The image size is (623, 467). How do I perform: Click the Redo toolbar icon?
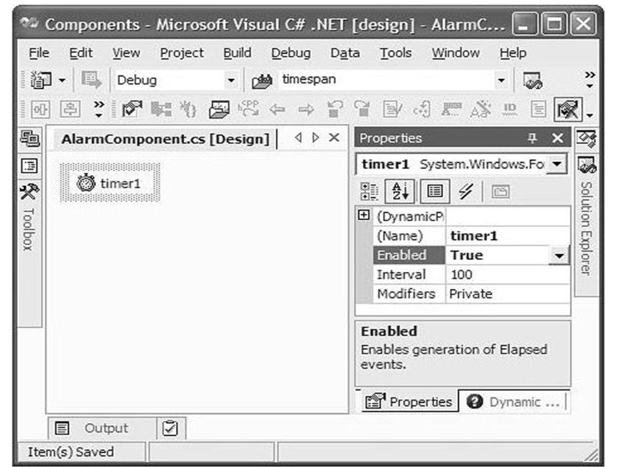tap(362, 109)
